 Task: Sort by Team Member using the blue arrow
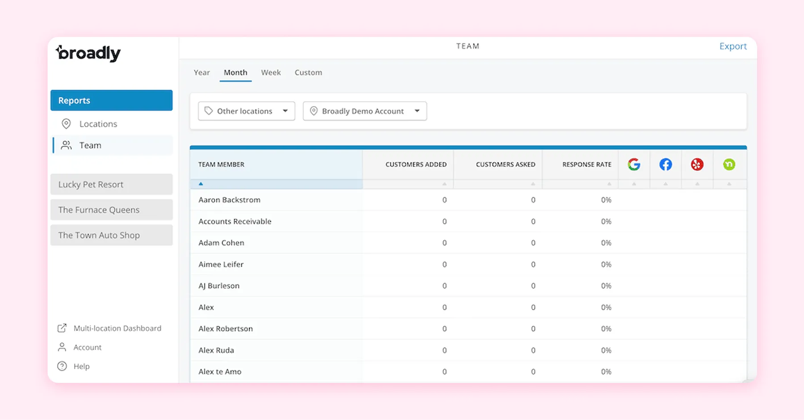pos(201,184)
